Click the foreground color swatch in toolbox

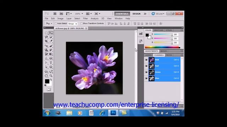pos(47,81)
